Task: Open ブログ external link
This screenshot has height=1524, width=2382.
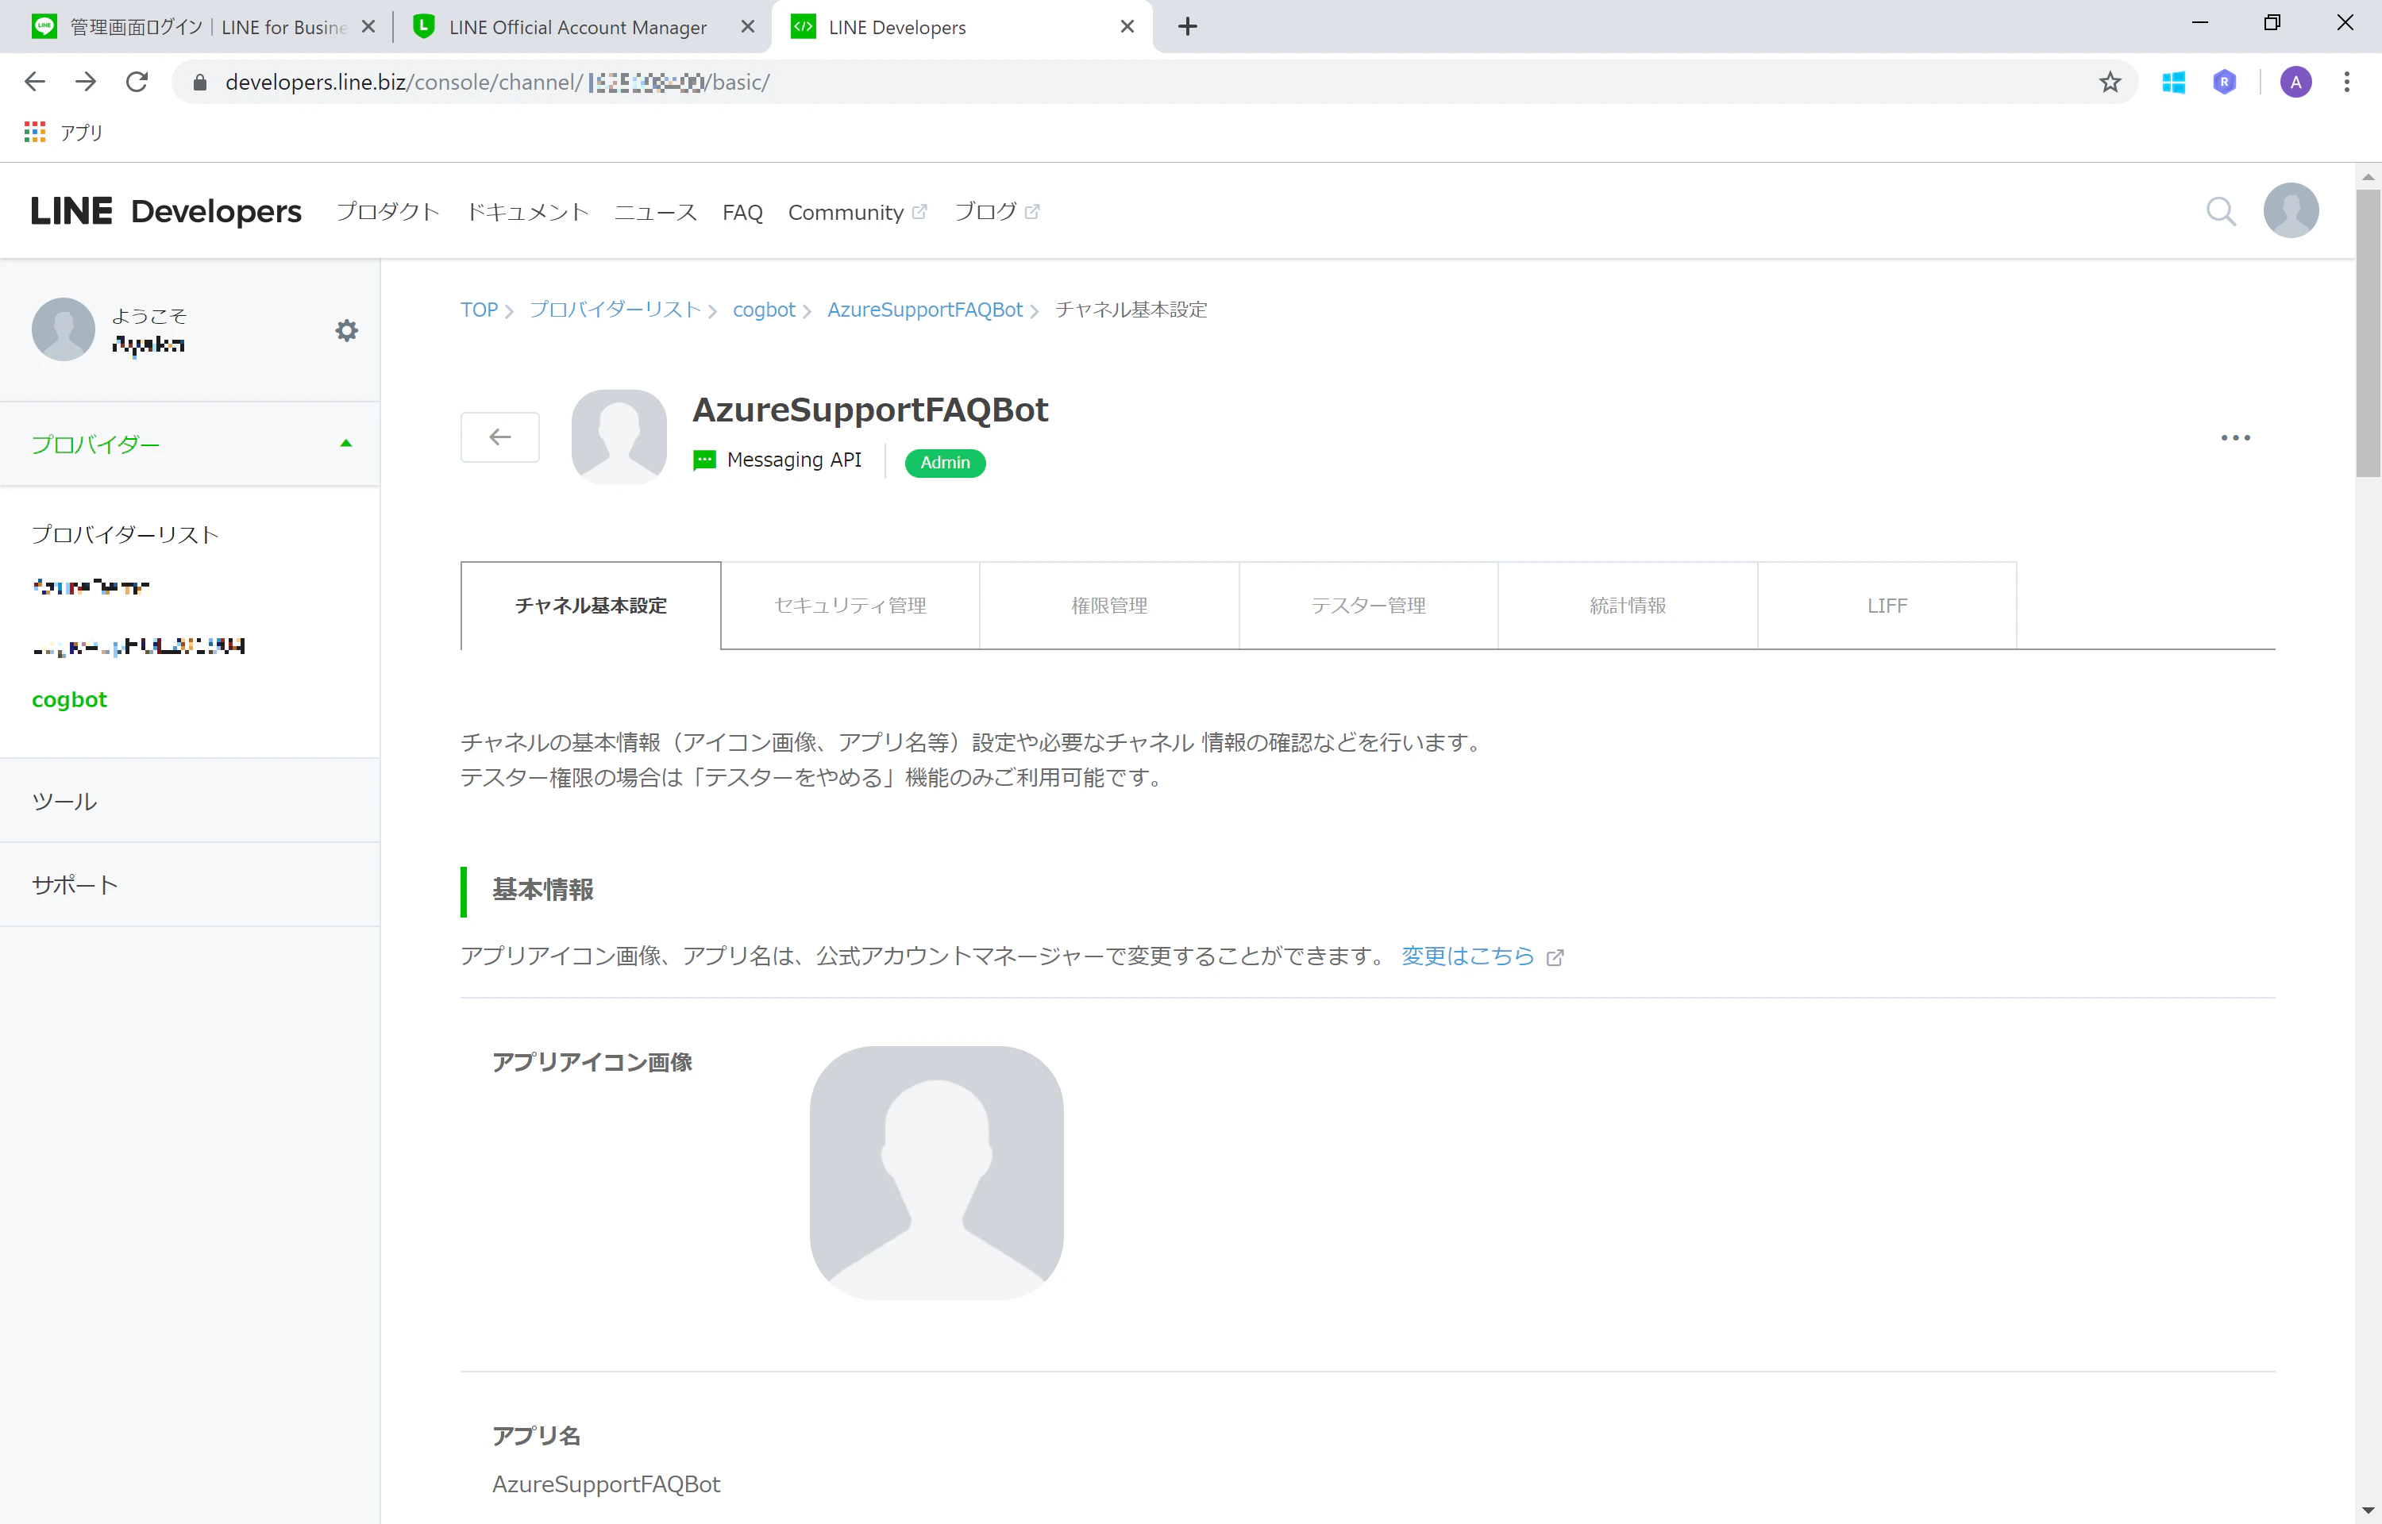Action: pos(996,212)
